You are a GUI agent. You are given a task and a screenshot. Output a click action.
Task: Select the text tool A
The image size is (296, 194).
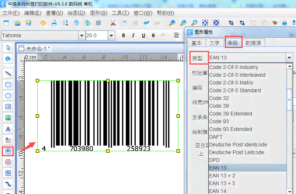[8, 129]
